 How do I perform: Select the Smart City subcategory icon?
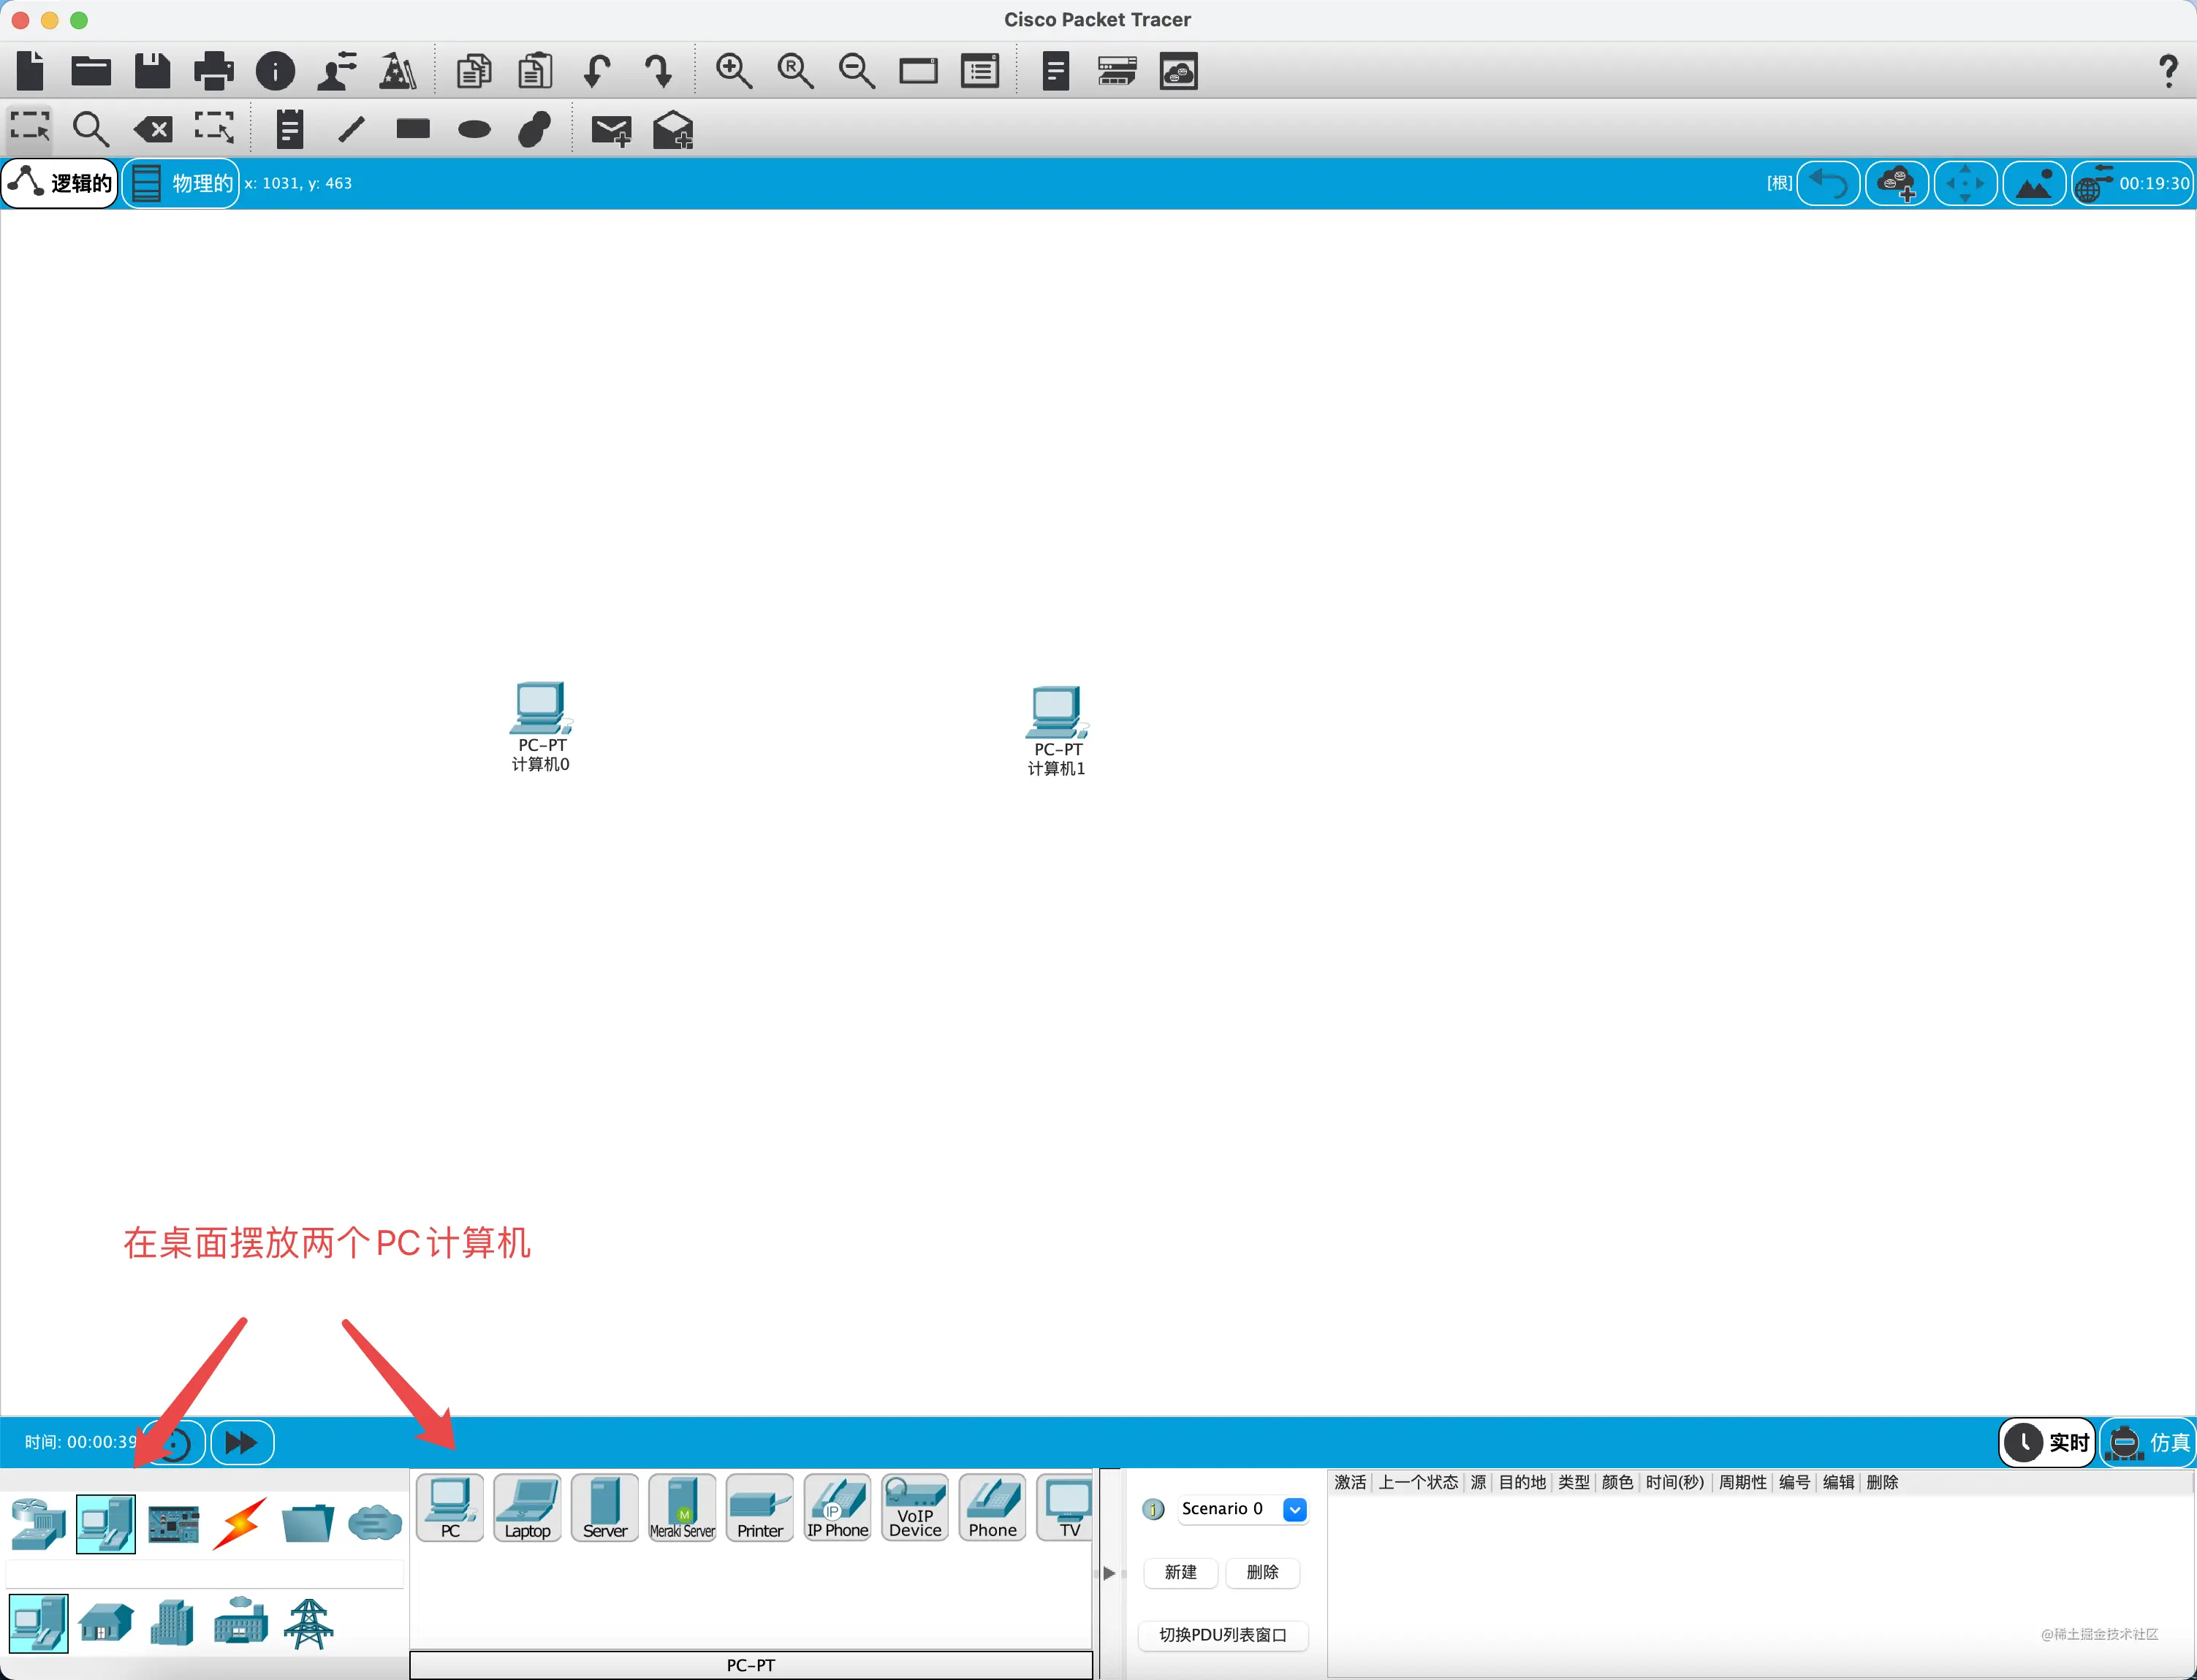(x=172, y=1622)
